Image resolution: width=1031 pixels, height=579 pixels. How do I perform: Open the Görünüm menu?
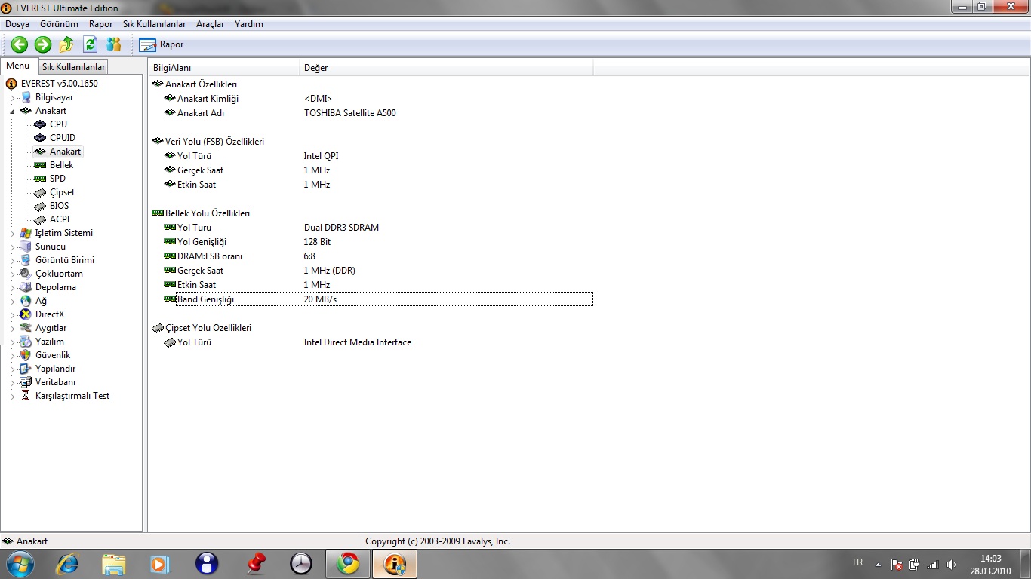[59, 24]
